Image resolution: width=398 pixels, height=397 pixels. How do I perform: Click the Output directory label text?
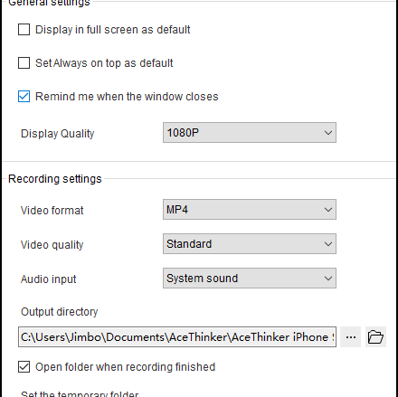click(x=59, y=312)
